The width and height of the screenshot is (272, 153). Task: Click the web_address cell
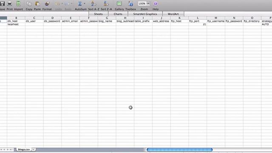tap(161, 21)
